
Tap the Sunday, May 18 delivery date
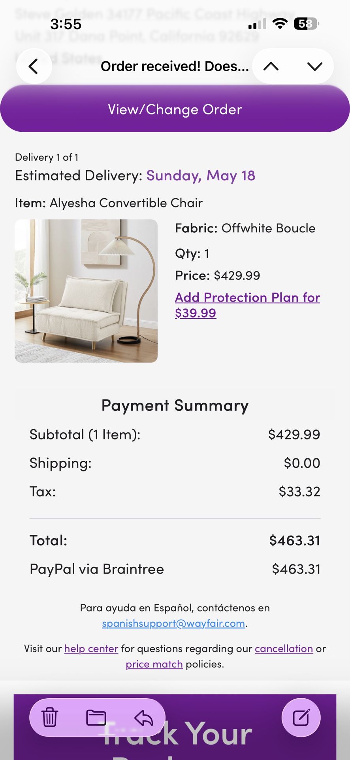click(x=201, y=175)
